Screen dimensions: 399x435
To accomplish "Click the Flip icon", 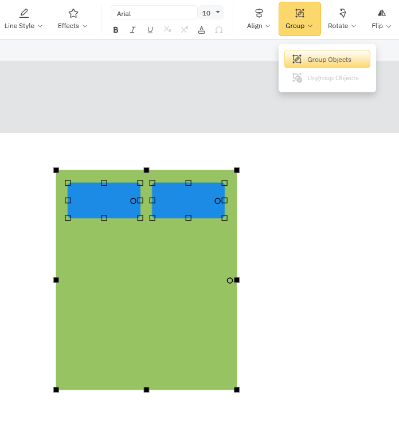I will point(382,13).
